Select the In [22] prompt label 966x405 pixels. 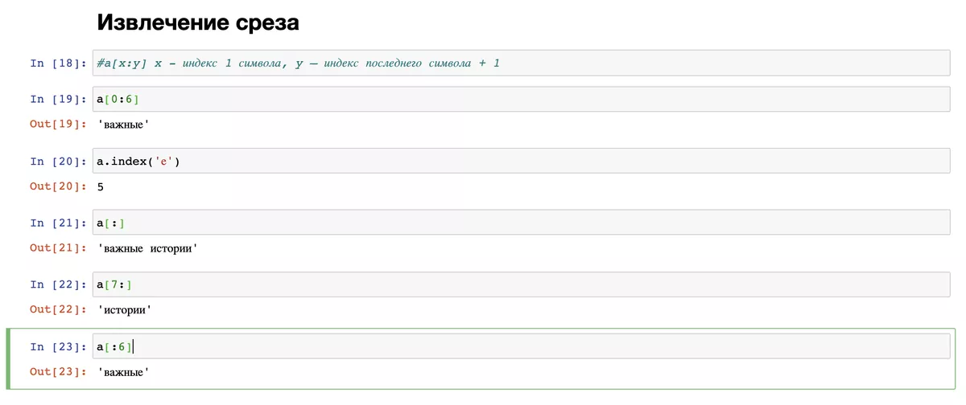coord(57,284)
